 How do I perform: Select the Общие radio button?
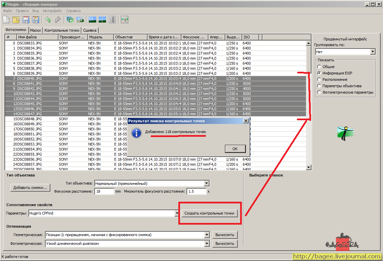pyautogui.click(x=319, y=66)
